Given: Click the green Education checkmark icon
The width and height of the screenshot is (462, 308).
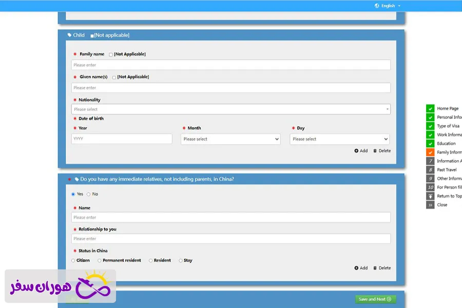Looking at the screenshot, I should (430, 144).
